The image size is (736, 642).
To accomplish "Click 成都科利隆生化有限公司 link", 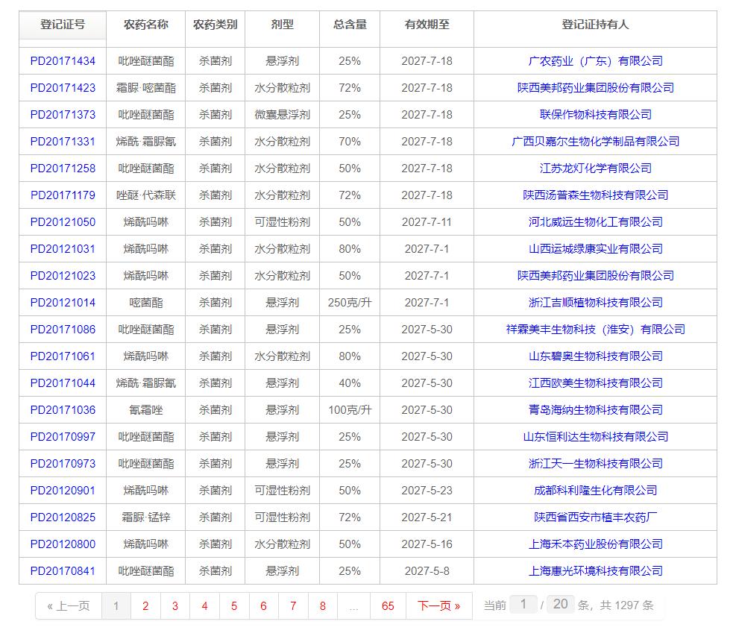I will pos(595,491).
